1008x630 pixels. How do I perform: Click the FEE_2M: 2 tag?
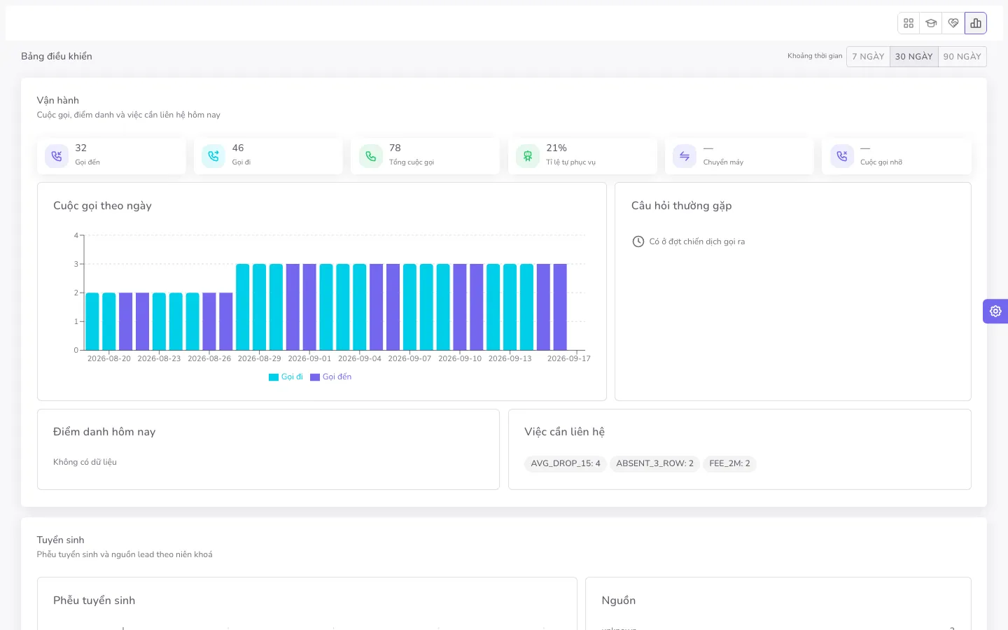coord(729,463)
